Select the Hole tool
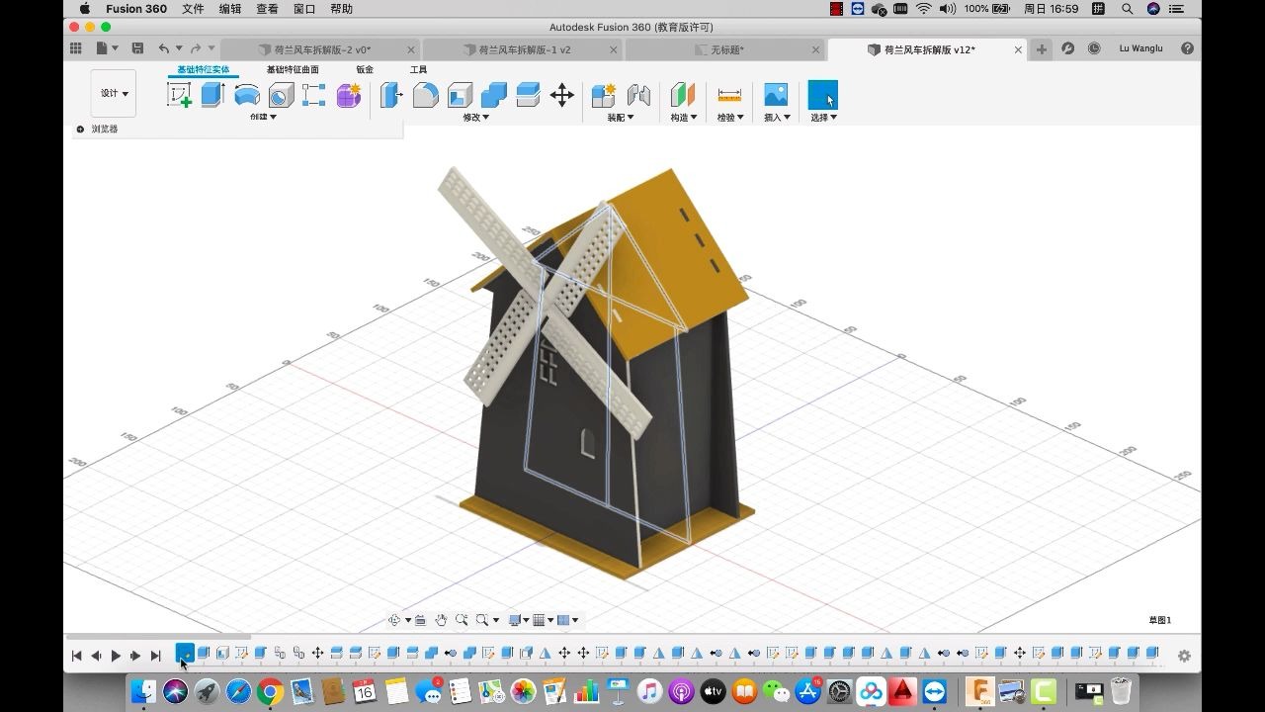Image resolution: width=1265 pixels, height=712 pixels. pyautogui.click(x=281, y=95)
